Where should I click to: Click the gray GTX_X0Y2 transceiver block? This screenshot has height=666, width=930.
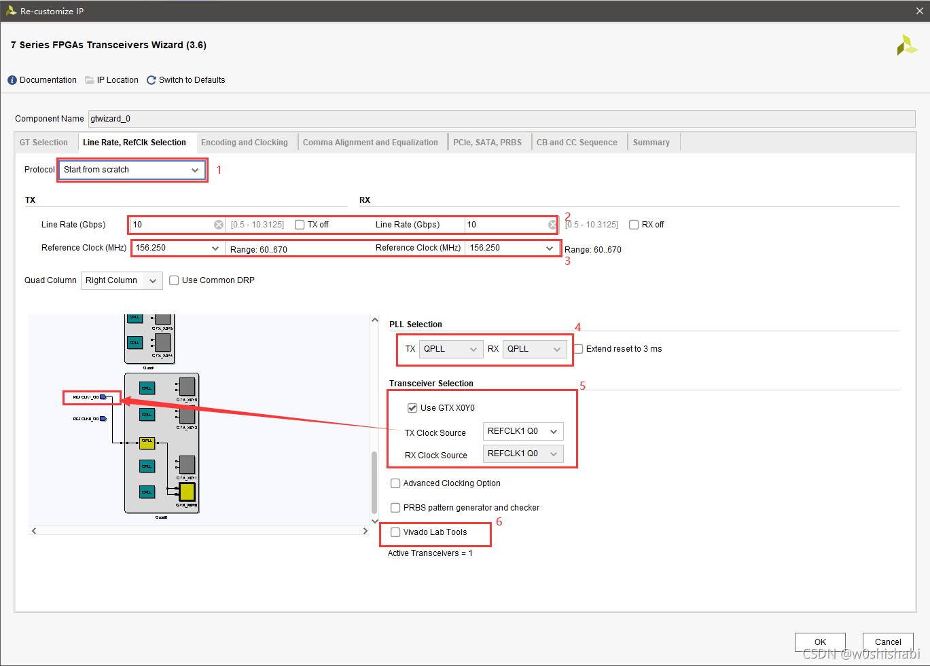click(187, 414)
